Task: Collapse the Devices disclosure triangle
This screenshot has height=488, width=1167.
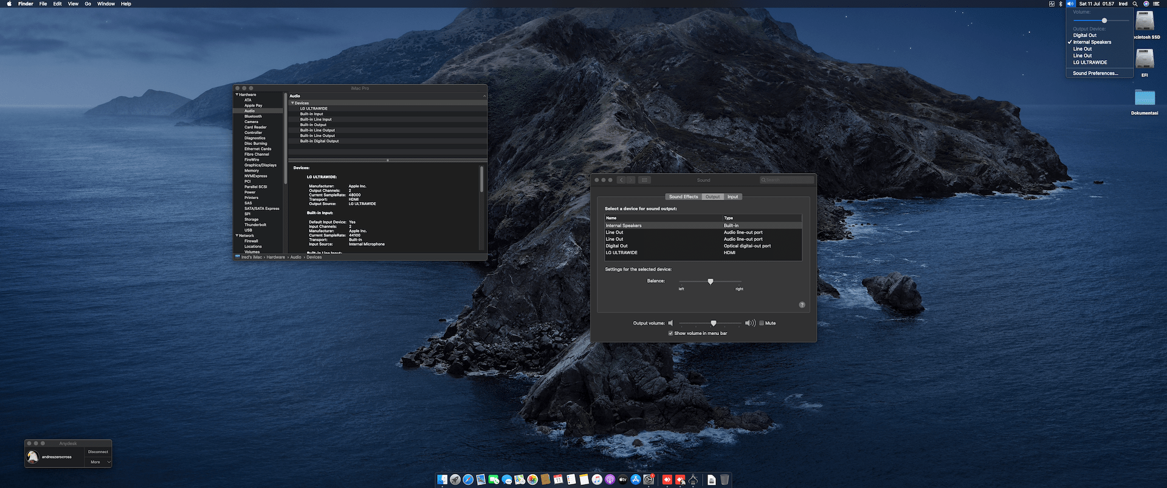Action: pos(292,103)
